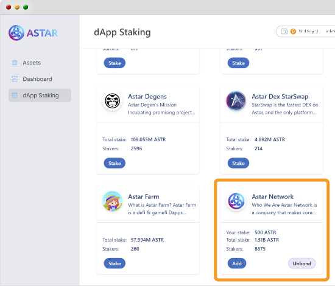Open the Assets page
The height and width of the screenshot is (286, 335).
click(x=40, y=63)
